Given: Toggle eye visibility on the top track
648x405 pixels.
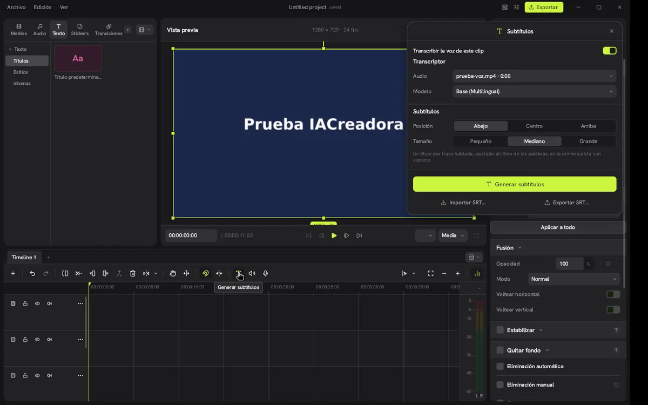Looking at the screenshot, I should click(x=37, y=303).
